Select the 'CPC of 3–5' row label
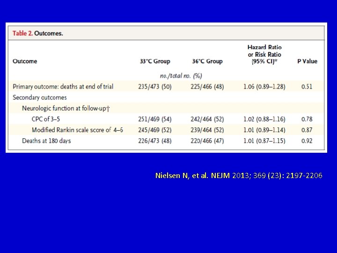Image resolution: width=337 pixels, height=253 pixels. [x=46, y=119]
